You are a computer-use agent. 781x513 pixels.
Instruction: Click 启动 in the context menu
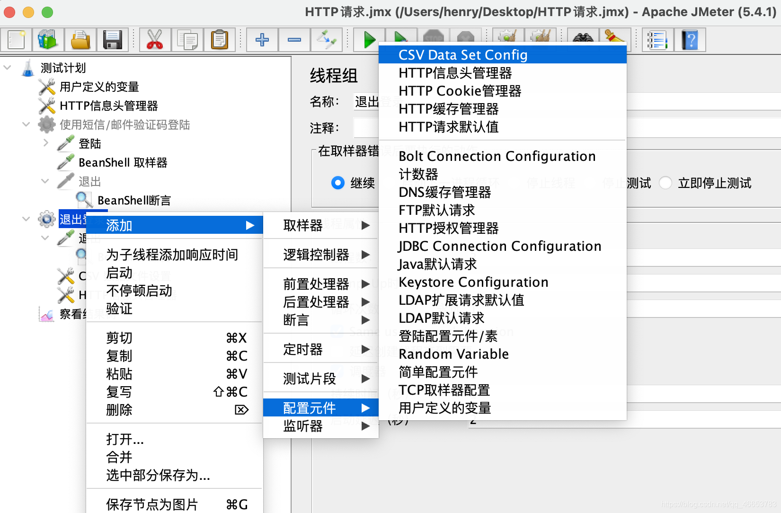pos(175,273)
